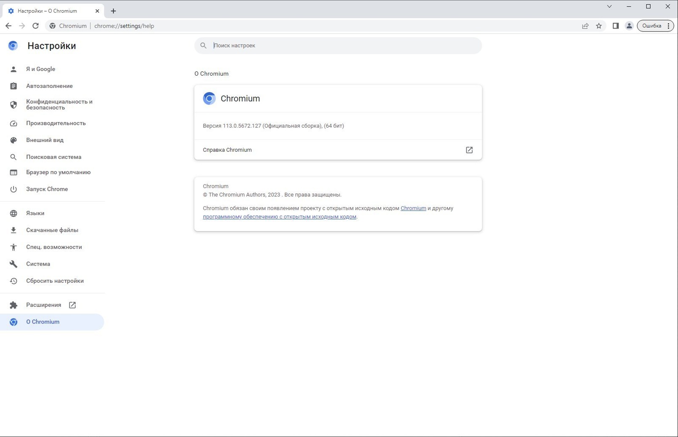Click the back navigation arrow
The height and width of the screenshot is (437, 678).
click(8, 26)
